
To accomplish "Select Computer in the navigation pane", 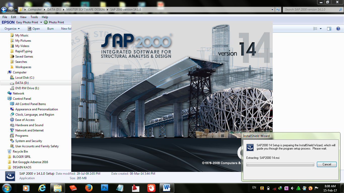I will click(x=20, y=72).
